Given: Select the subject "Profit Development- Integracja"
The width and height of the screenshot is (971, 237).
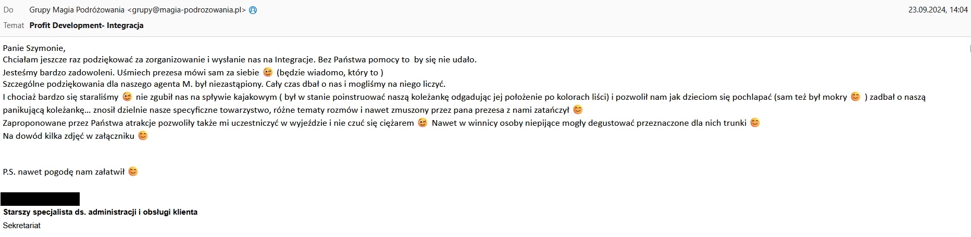Looking at the screenshot, I should 86,25.
